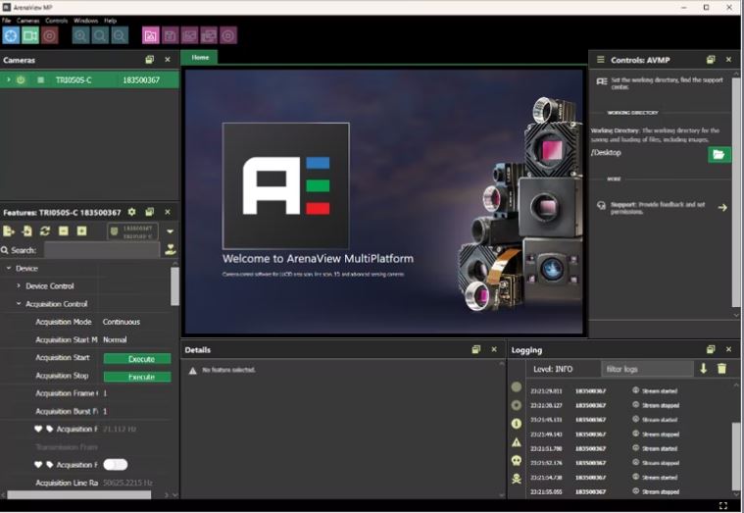Click the pink save image toolbar icon
Image resolution: width=744 pixels, height=513 pixels.
(x=170, y=35)
